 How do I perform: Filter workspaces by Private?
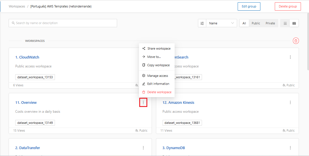coord(270,24)
